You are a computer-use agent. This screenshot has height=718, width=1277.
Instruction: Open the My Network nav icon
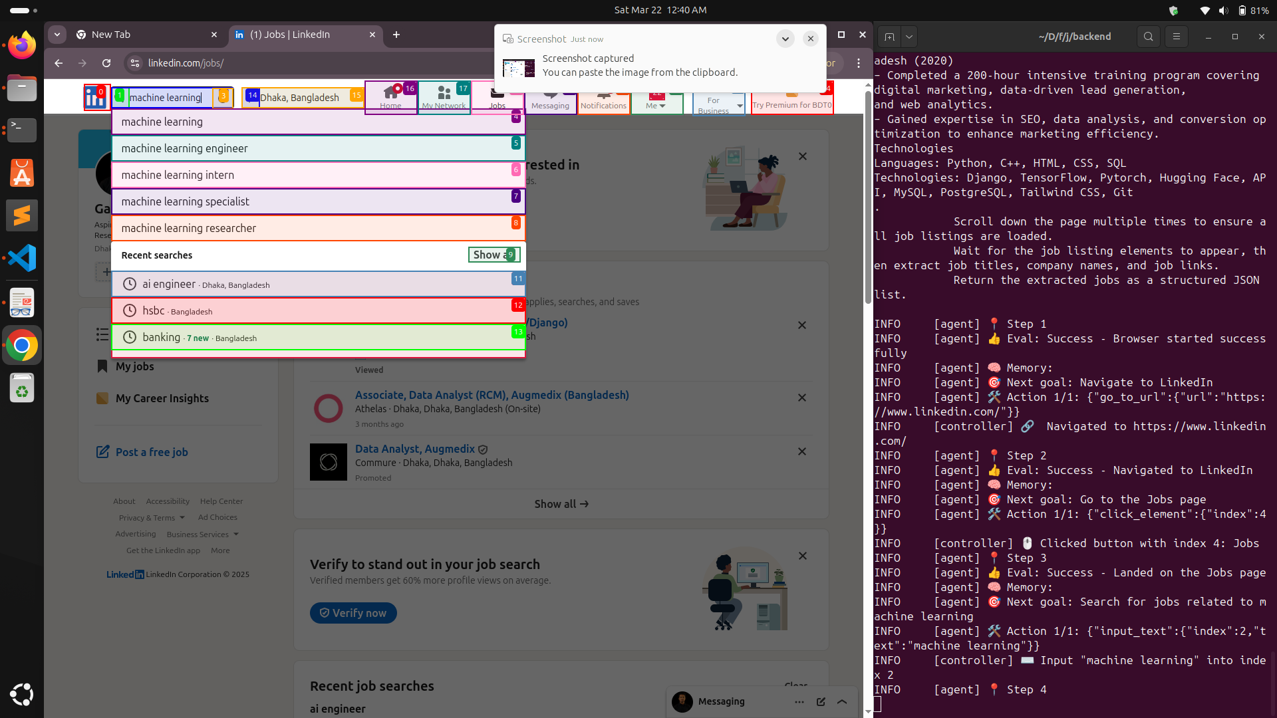pos(444,98)
